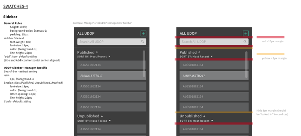Click the 'General Rules' bold heading
The height and width of the screenshot is (136, 301).
(x=13, y=23)
